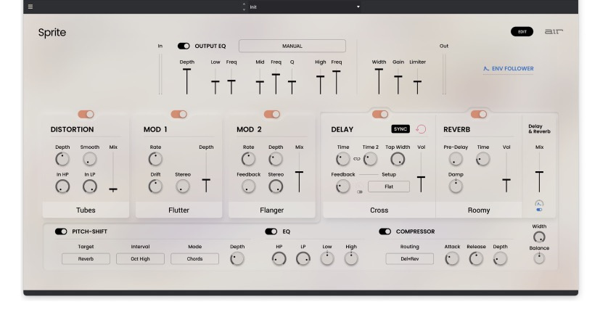Click the In HP knob in Distortion

(x=62, y=187)
